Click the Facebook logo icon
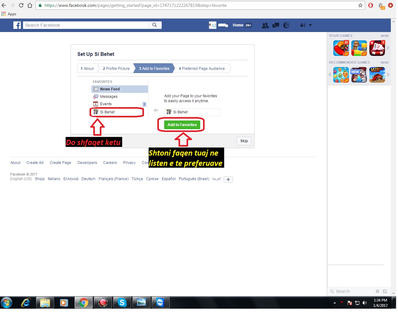Viewport: 398px width, 318px height. click(17, 25)
